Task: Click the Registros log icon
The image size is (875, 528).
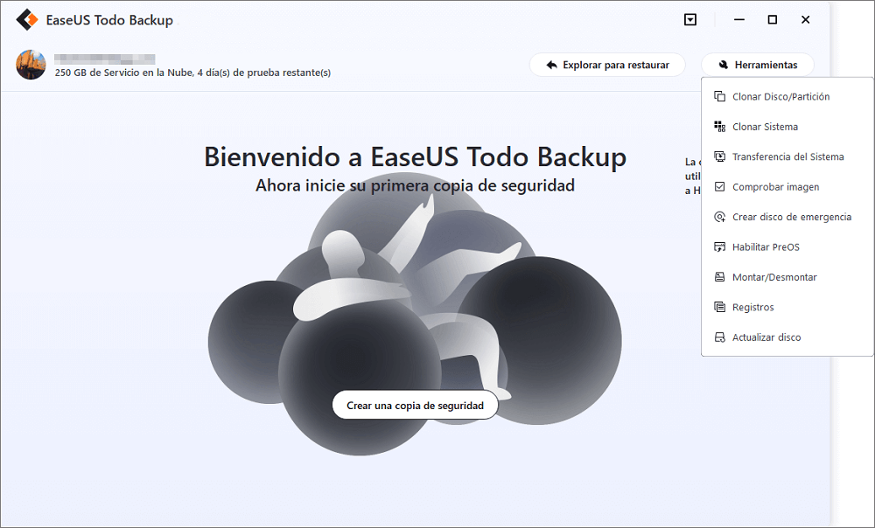Action: pyautogui.click(x=719, y=308)
